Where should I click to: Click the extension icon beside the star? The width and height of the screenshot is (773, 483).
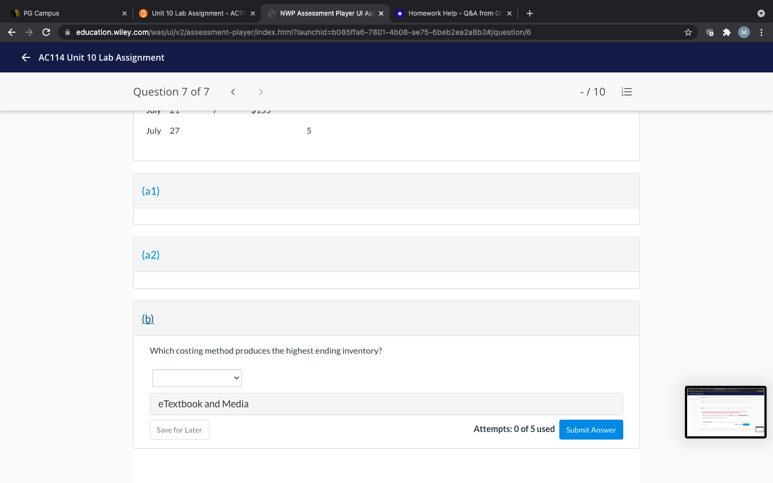(x=710, y=32)
